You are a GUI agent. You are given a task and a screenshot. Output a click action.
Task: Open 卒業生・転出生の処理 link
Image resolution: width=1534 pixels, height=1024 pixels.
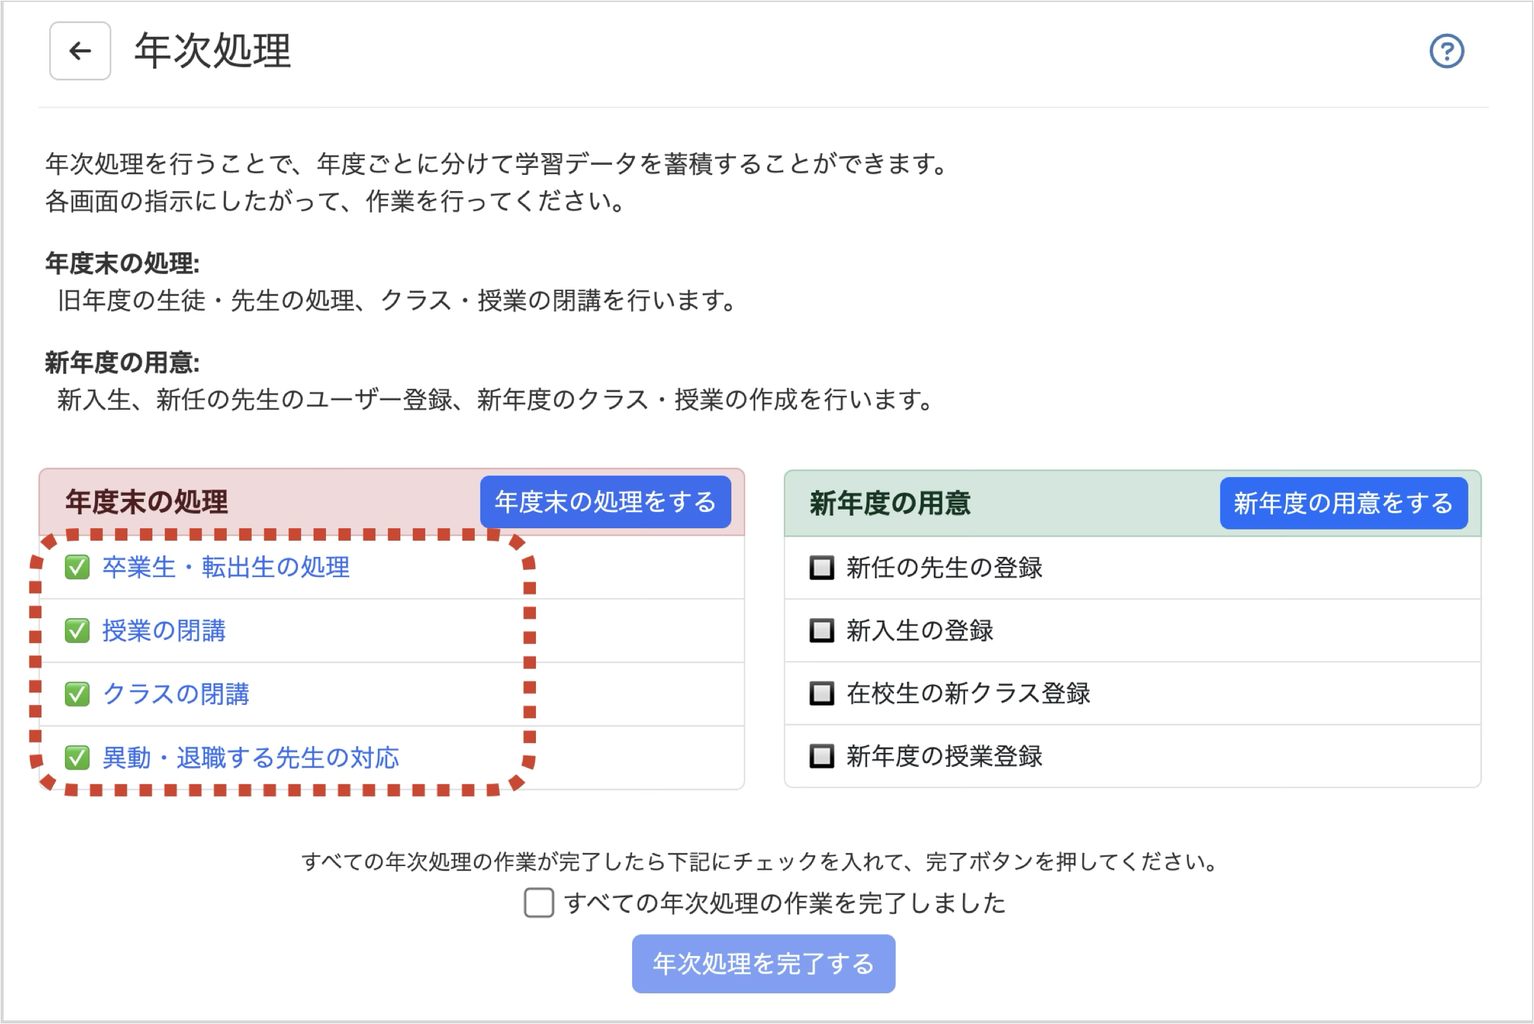pyautogui.click(x=225, y=568)
